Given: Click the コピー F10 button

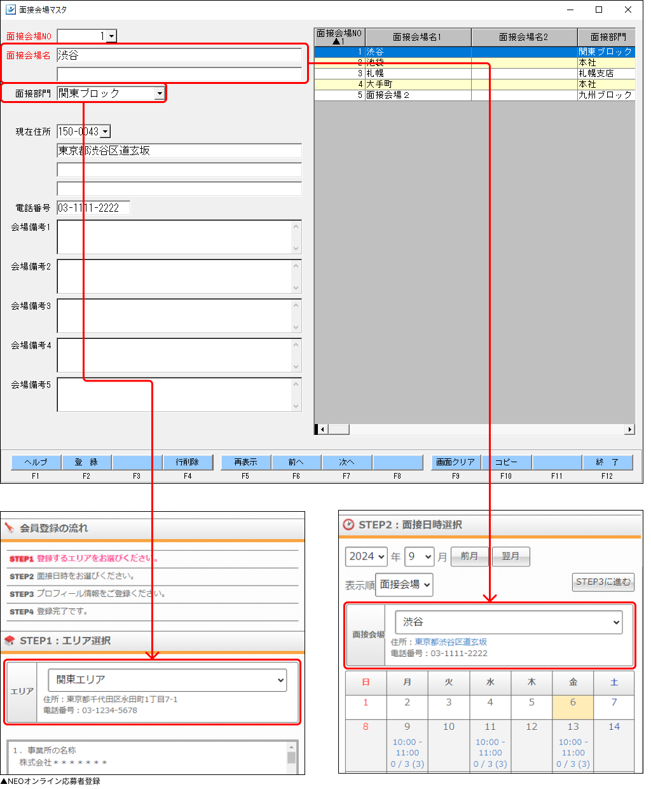Looking at the screenshot, I should (x=506, y=462).
